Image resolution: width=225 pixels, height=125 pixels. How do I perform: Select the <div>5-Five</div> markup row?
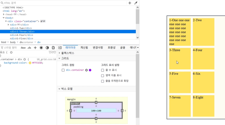pyautogui.click(x=68, y=38)
